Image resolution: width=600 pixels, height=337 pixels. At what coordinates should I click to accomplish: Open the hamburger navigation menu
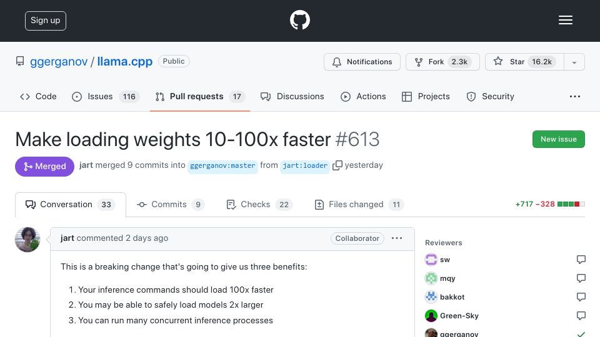tap(565, 20)
